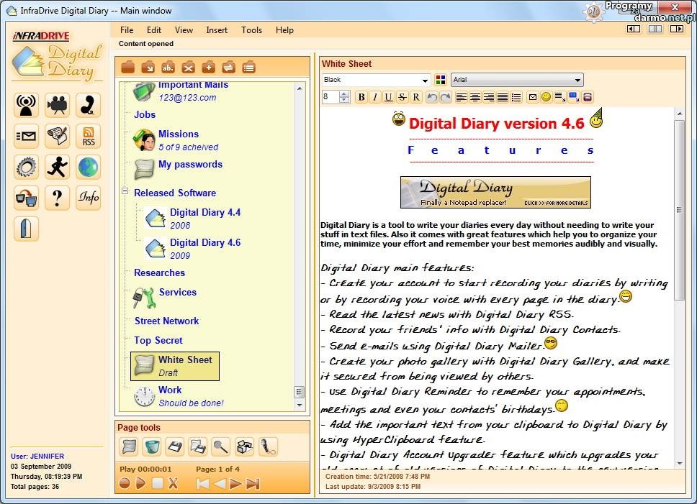697x504 pixels.
Task: Click the trash bin icon in Page tools
Action: pyautogui.click(x=152, y=447)
